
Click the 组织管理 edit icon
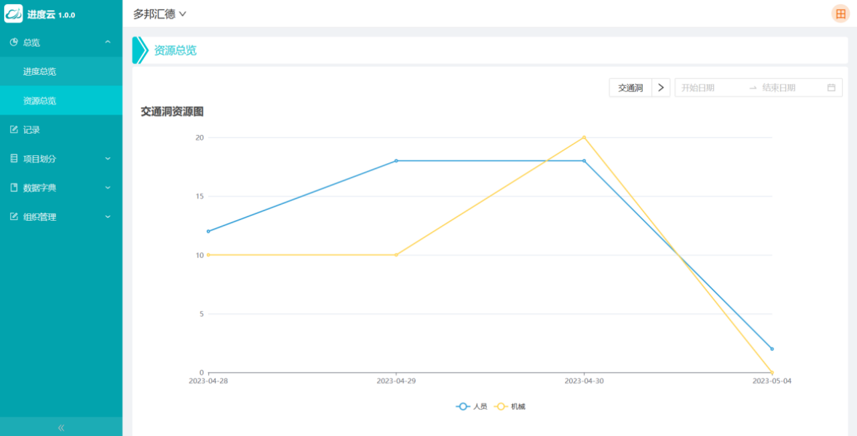[14, 217]
